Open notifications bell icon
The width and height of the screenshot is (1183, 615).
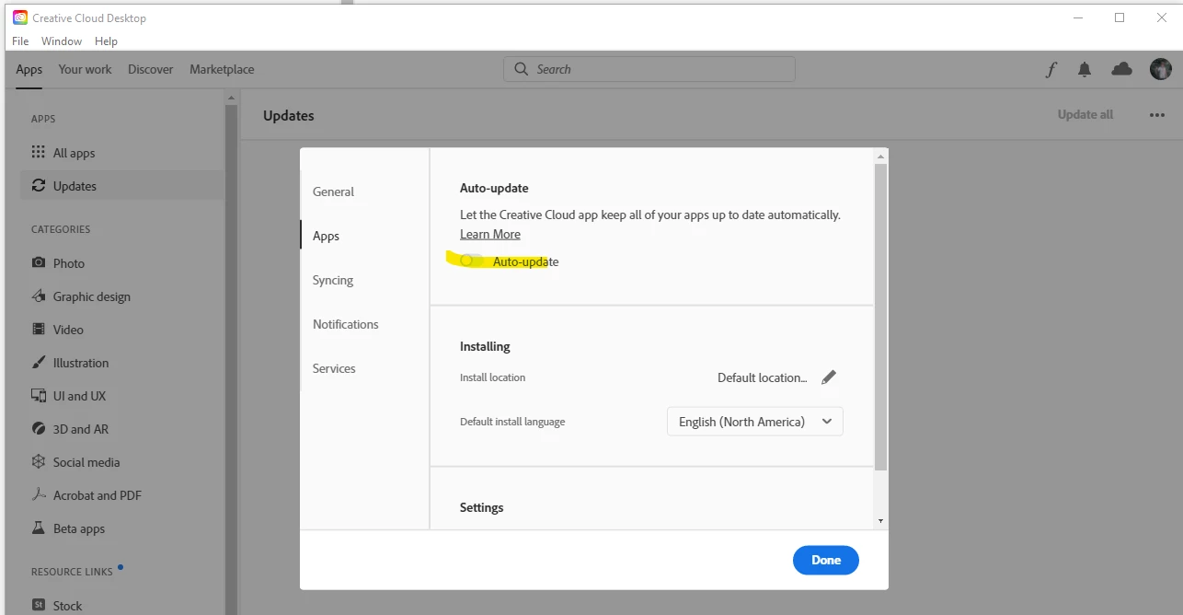(x=1085, y=69)
